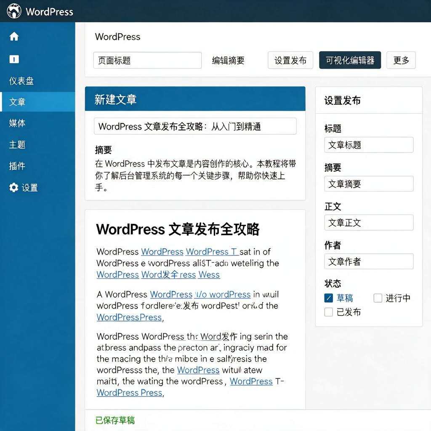
Task: Focus the 文章标题 input field
Action: [369, 145]
